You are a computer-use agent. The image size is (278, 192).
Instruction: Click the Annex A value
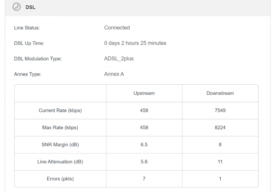pyautogui.click(x=114, y=74)
